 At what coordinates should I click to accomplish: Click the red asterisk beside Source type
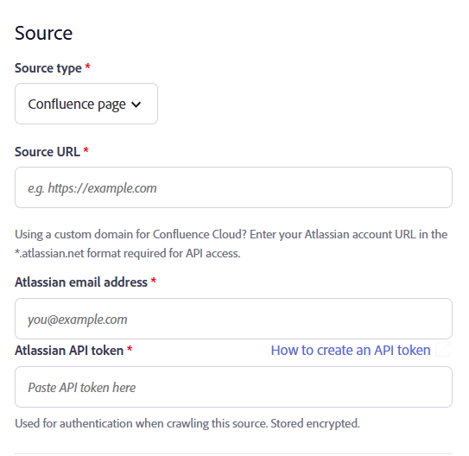click(87, 66)
